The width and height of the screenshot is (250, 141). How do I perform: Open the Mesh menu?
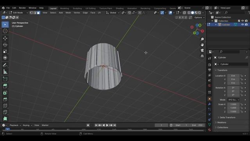point(68,13)
